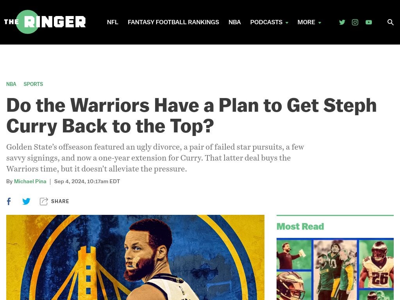This screenshot has height=300, width=400.
Task: Expand the Podcasts dropdown menu
Action: (x=269, y=22)
